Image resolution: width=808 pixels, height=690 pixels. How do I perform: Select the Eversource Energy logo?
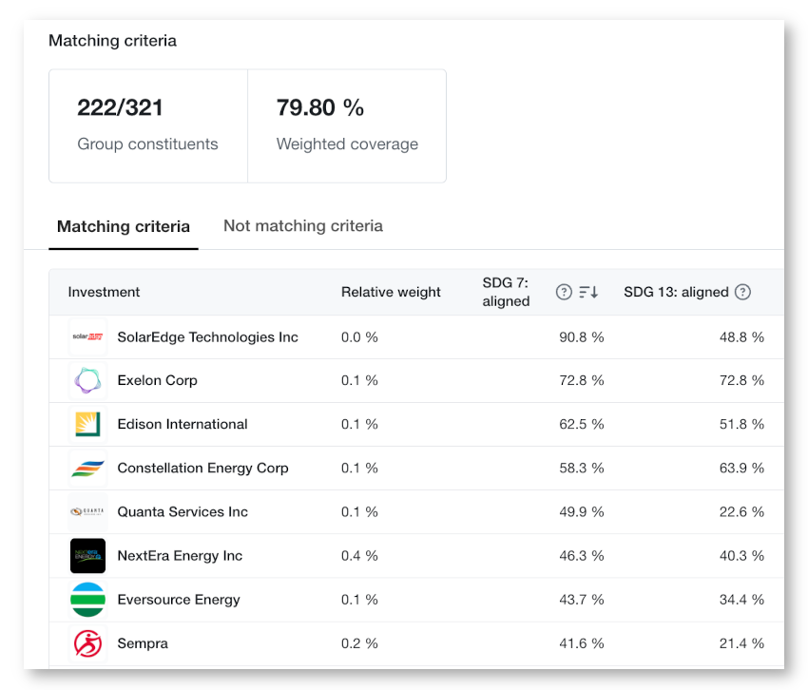pos(87,600)
